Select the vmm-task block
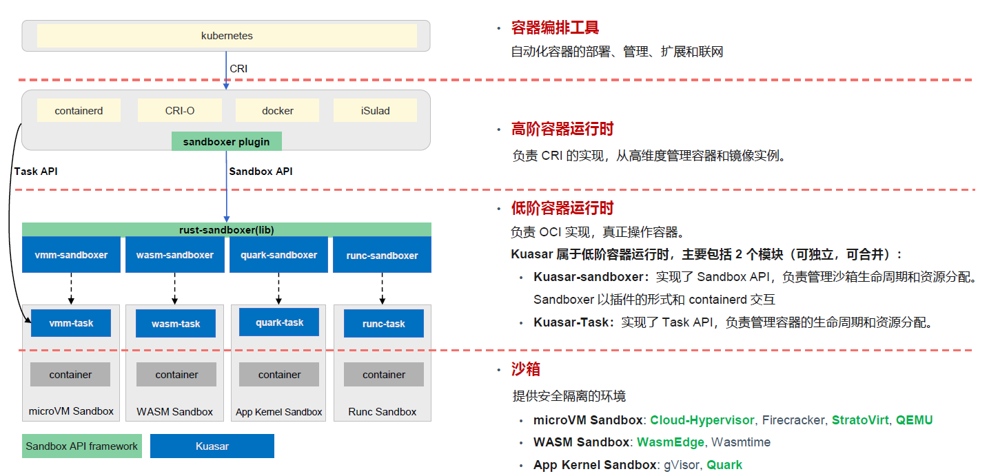 pyautogui.click(x=71, y=323)
